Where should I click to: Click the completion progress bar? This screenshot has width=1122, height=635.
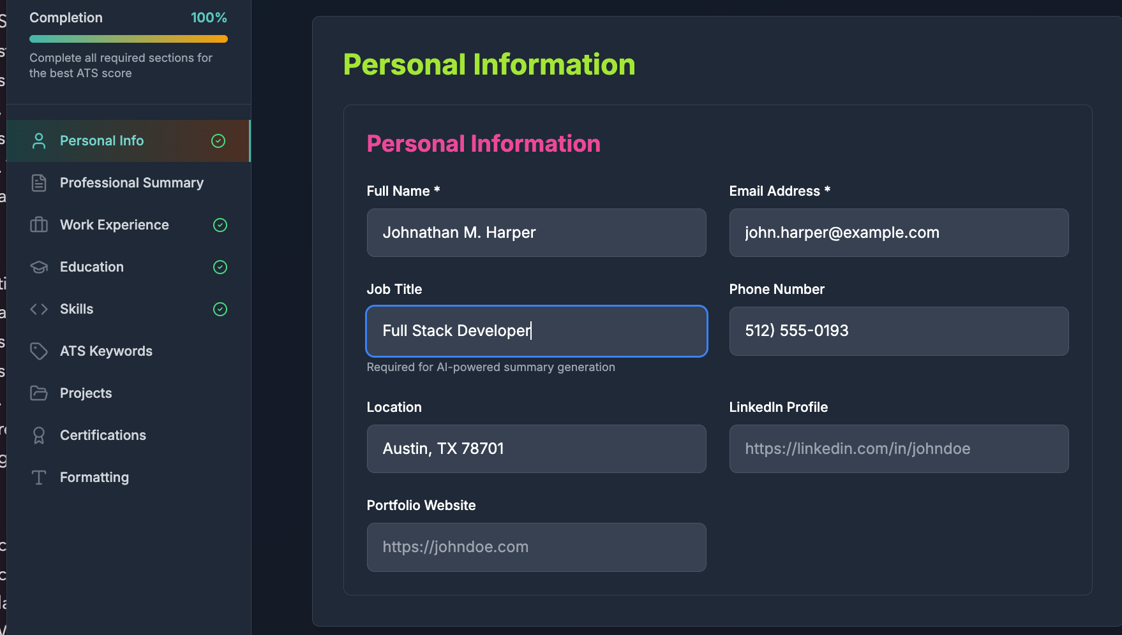tap(128, 38)
